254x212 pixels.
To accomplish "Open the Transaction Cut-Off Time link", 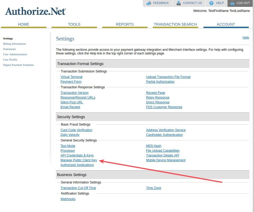I will (x=78, y=188).
